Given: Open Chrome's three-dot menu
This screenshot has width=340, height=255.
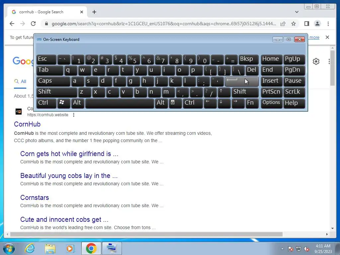Looking at the screenshot, I should pos(328,24).
